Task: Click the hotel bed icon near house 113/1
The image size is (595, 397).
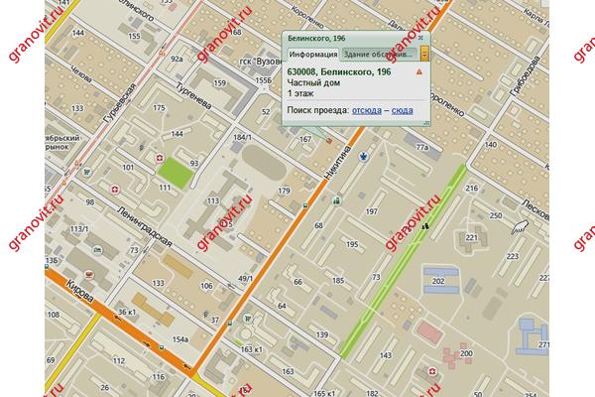Action: click(x=97, y=250)
